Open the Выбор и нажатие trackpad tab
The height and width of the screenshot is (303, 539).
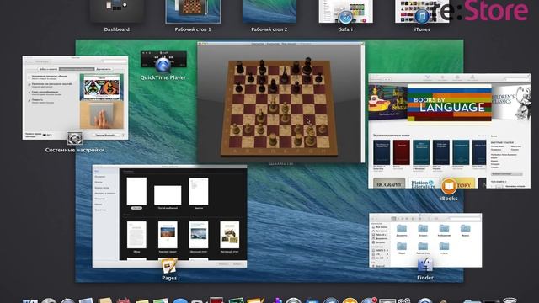coord(49,69)
